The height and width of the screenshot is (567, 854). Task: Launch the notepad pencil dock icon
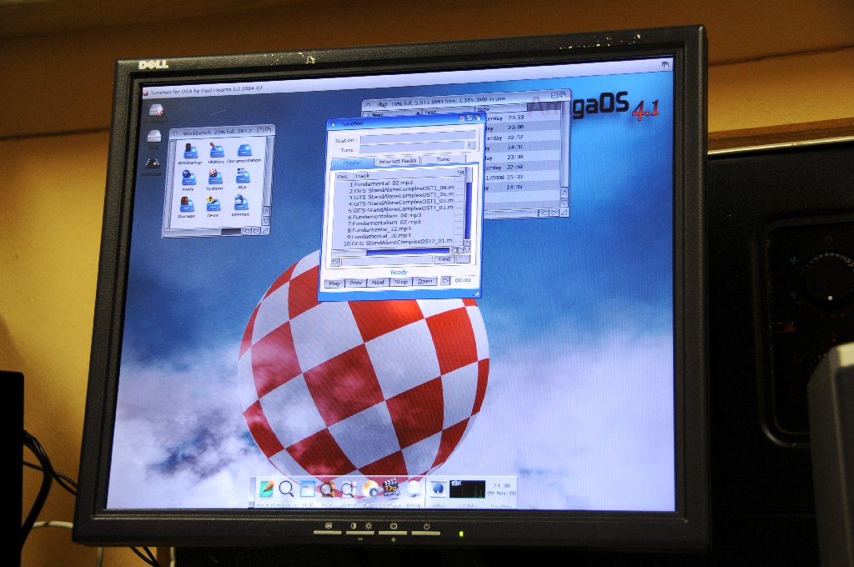266,489
